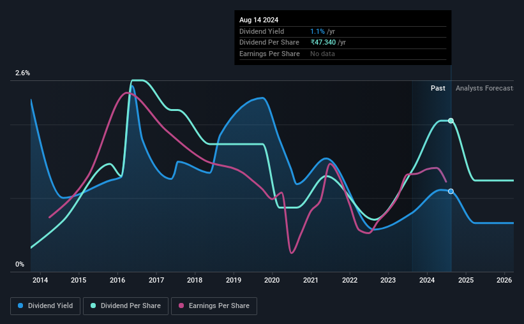Click the Analysts Forecast label

point(484,88)
